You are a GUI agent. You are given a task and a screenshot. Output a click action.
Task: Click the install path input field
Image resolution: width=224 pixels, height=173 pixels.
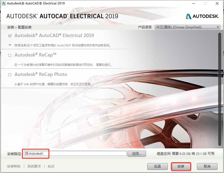tap(75, 153)
